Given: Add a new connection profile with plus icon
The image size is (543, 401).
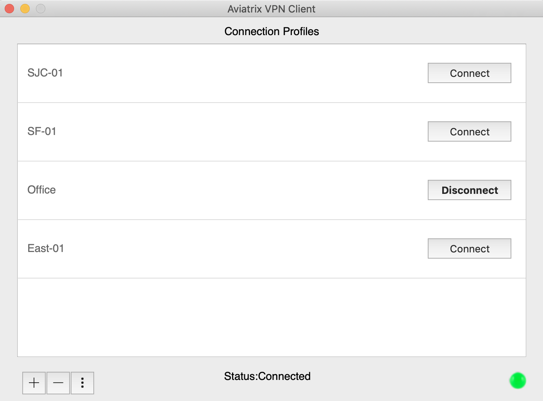Looking at the screenshot, I should pyautogui.click(x=34, y=383).
